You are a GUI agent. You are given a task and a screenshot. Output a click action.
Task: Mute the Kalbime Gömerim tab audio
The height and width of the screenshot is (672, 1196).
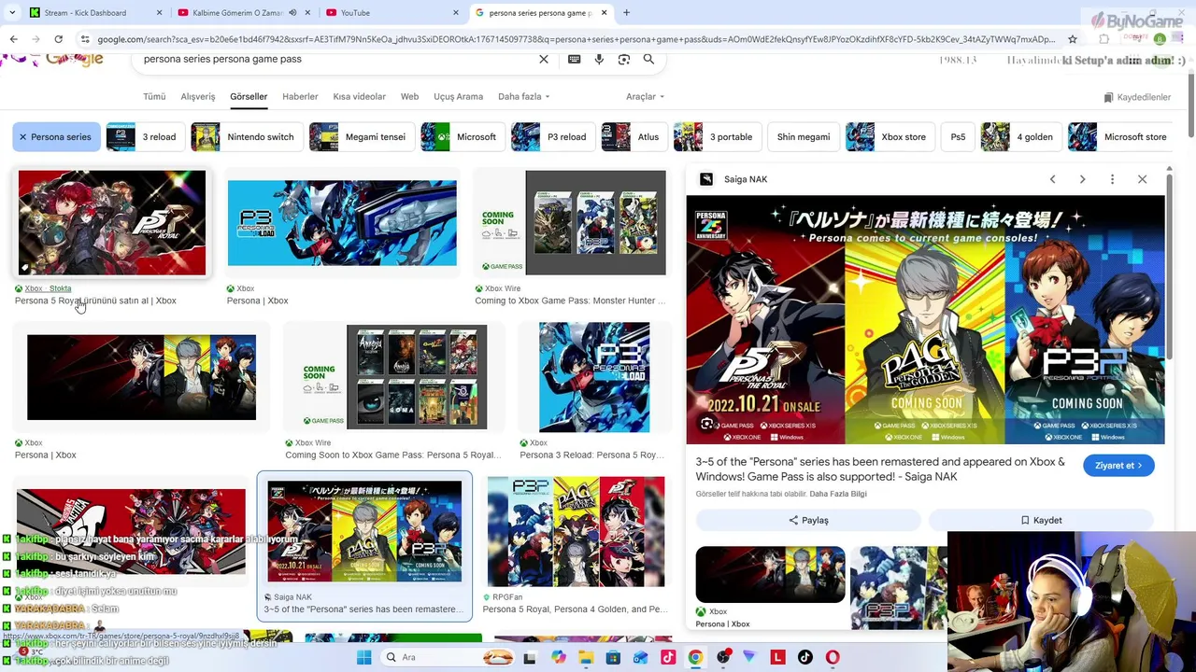coord(292,13)
